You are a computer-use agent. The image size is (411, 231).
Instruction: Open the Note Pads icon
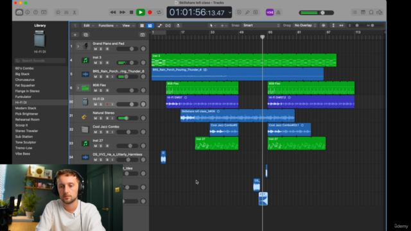click(x=363, y=12)
